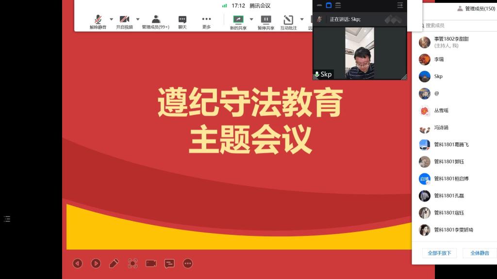Screen dimensions: 497x279
Task: Open the 管理成员 members panel button
Action: 156,22
